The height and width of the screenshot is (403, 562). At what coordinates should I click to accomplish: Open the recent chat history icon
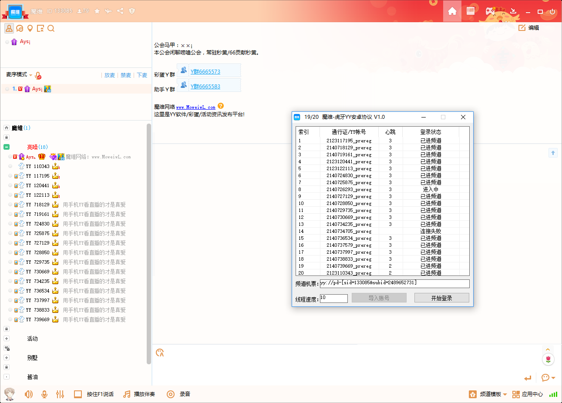(x=20, y=29)
